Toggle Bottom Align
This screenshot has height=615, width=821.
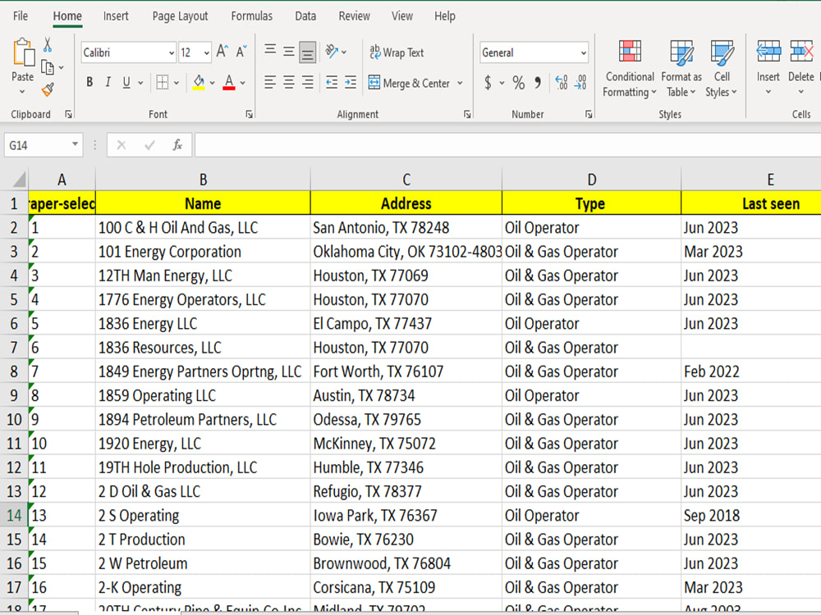[307, 52]
